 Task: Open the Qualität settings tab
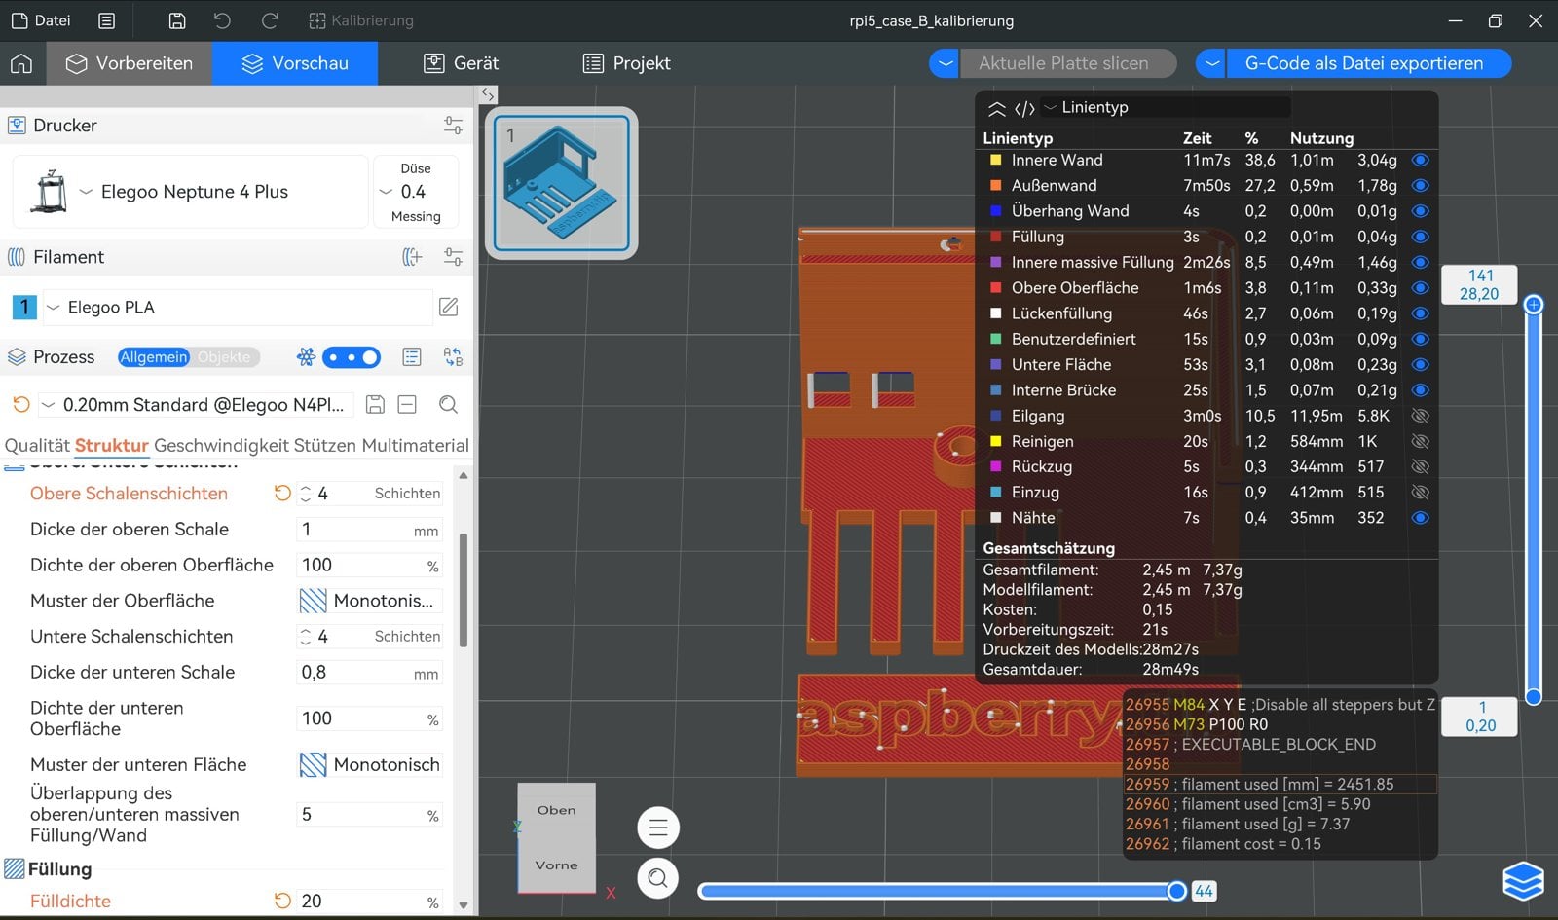37,445
